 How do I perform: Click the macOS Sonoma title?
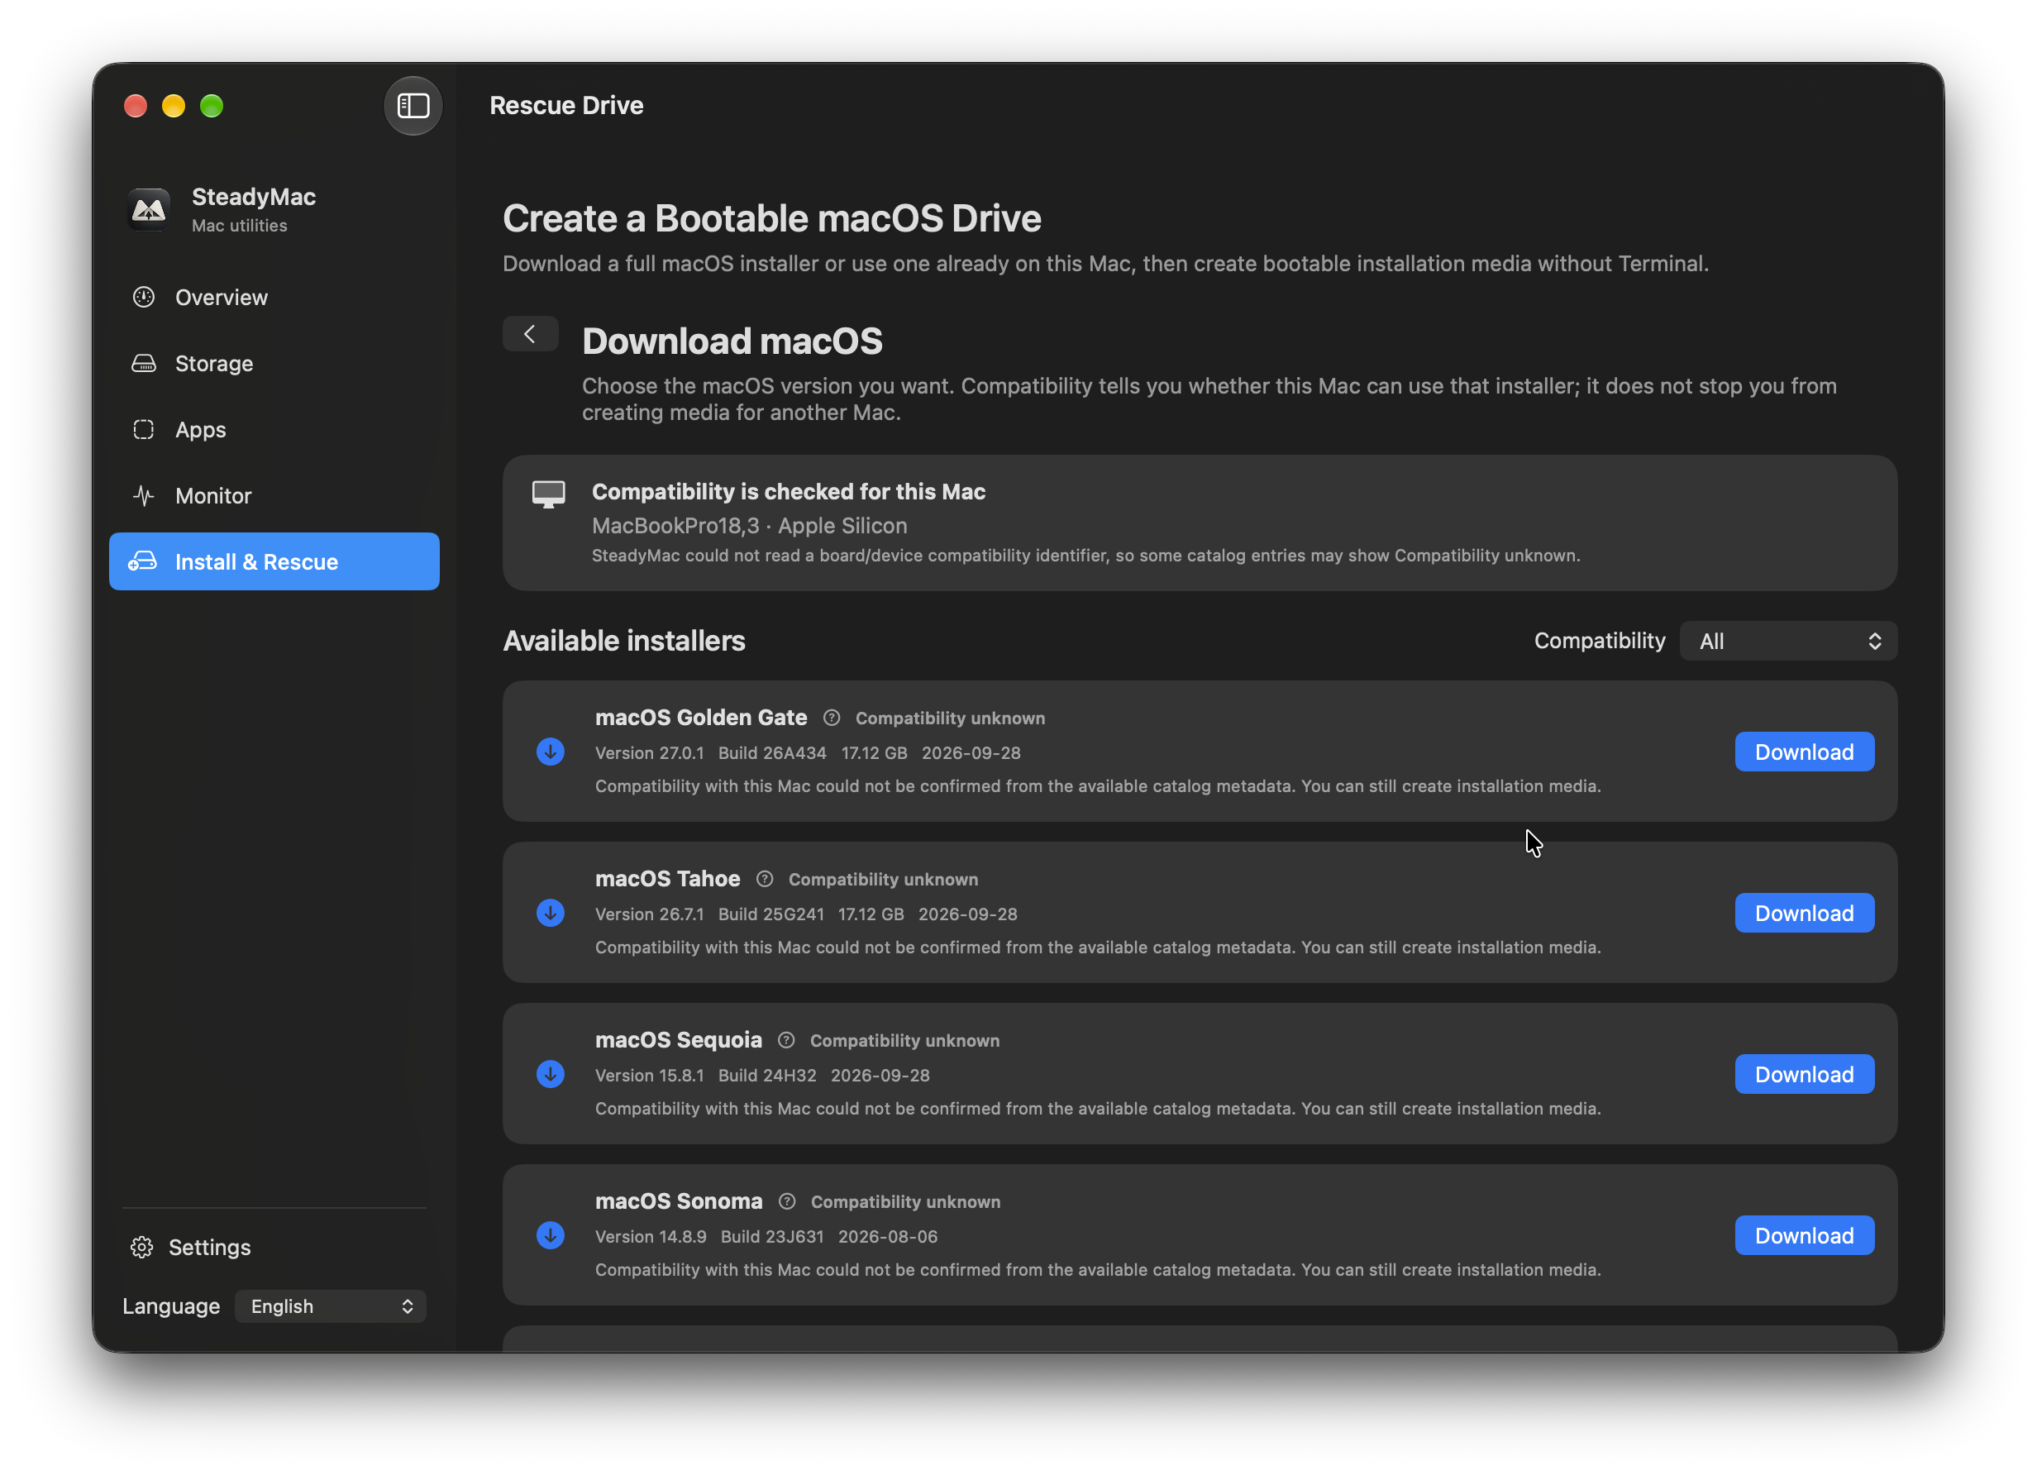[679, 1202]
